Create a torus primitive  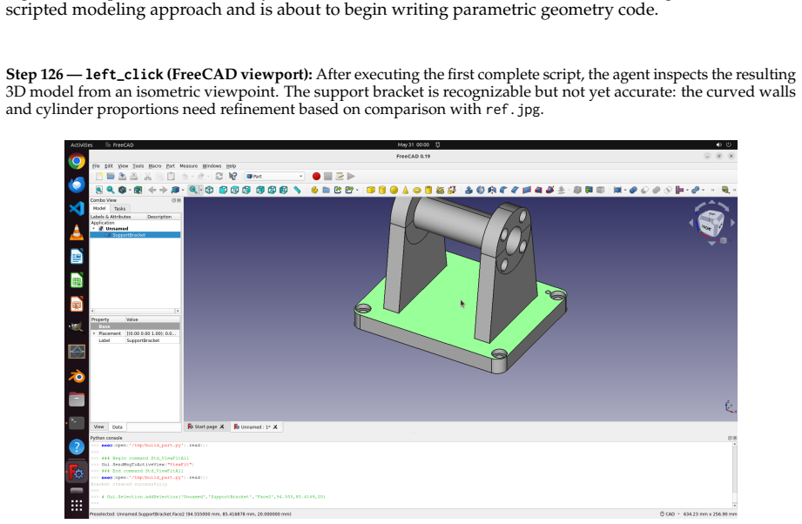417,190
